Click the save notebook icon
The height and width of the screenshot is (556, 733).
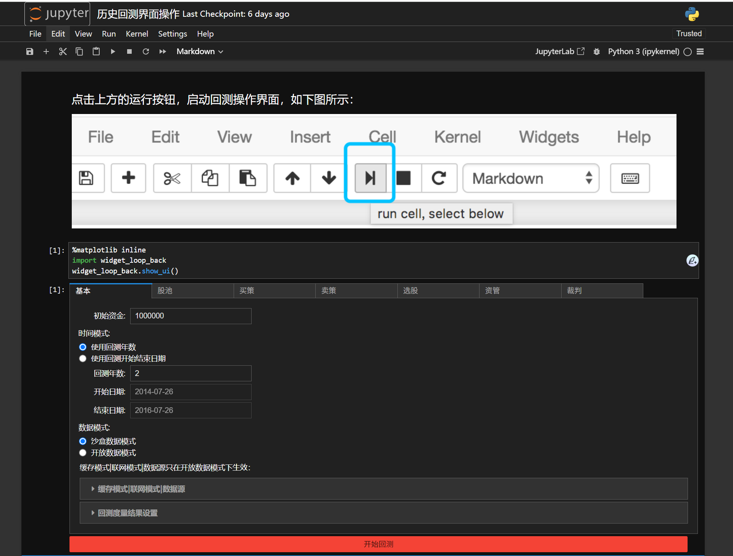(x=30, y=51)
